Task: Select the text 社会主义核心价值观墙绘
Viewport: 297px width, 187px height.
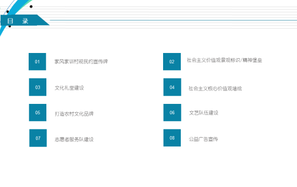Action: 215,89
